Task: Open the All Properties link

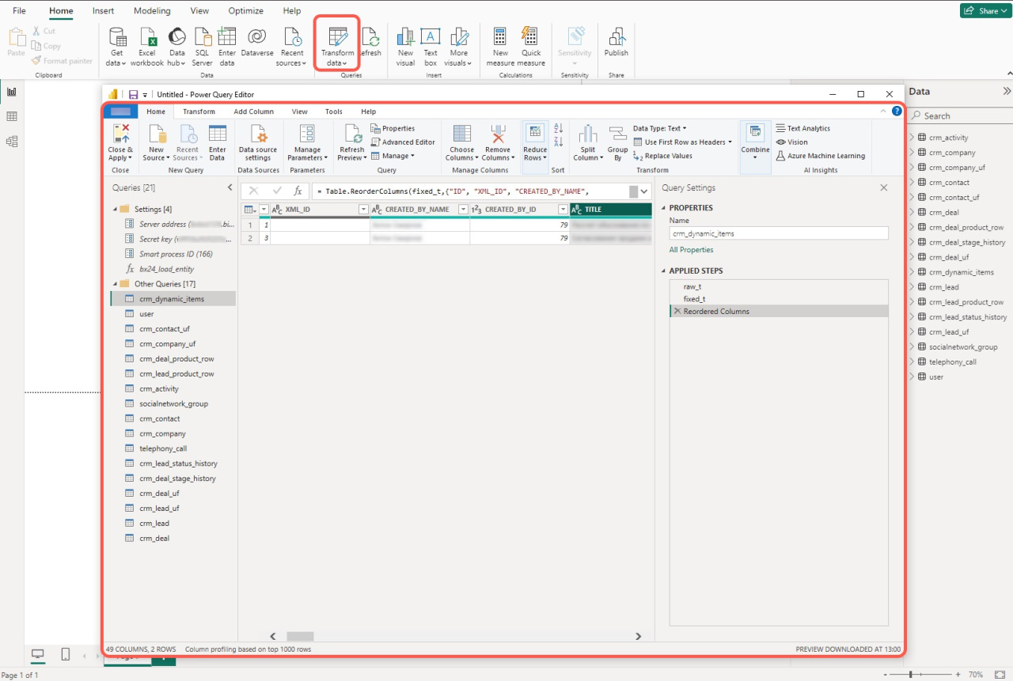Action: pyautogui.click(x=691, y=250)
